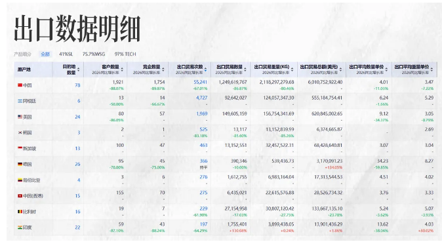Select total value 133,667,135.10 cell

point(327,209)
